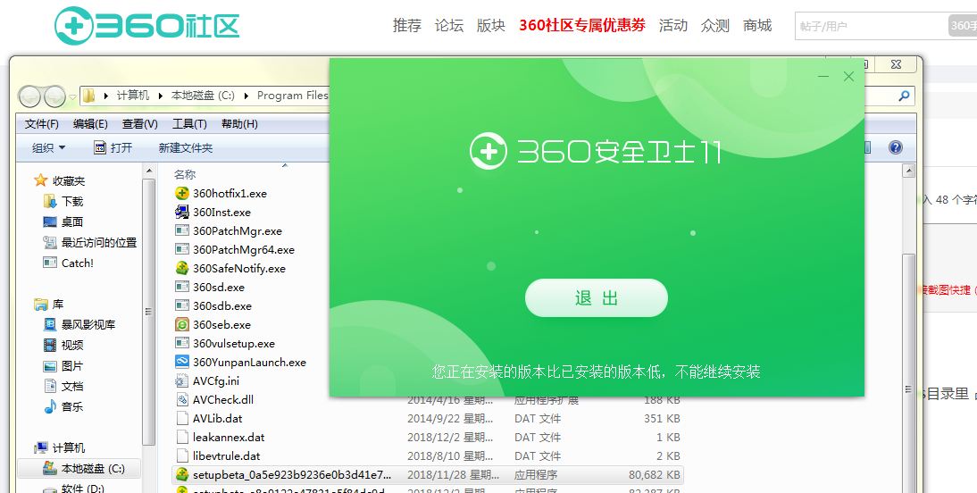
Task: Click the 360PatchMgr.exe file icon
Action: click(x=182, y=230)
